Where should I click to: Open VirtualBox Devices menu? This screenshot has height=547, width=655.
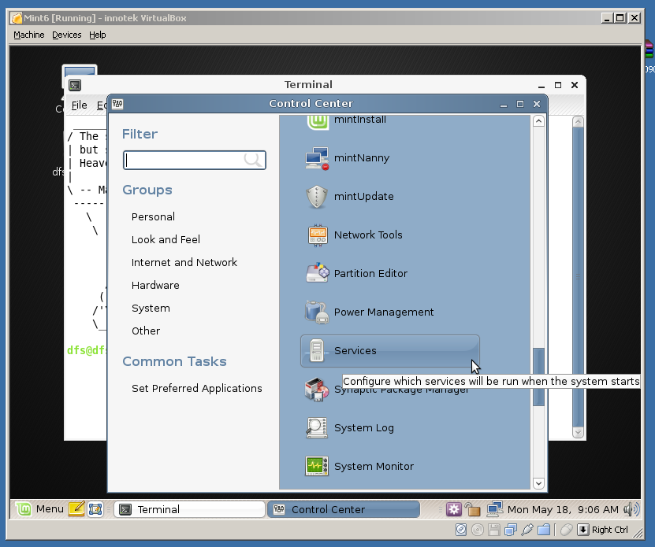click(x=66, y=35)
